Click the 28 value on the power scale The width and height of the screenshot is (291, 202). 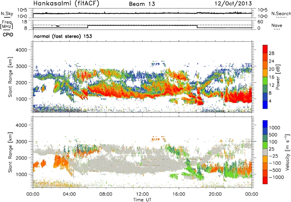(271, 53)
